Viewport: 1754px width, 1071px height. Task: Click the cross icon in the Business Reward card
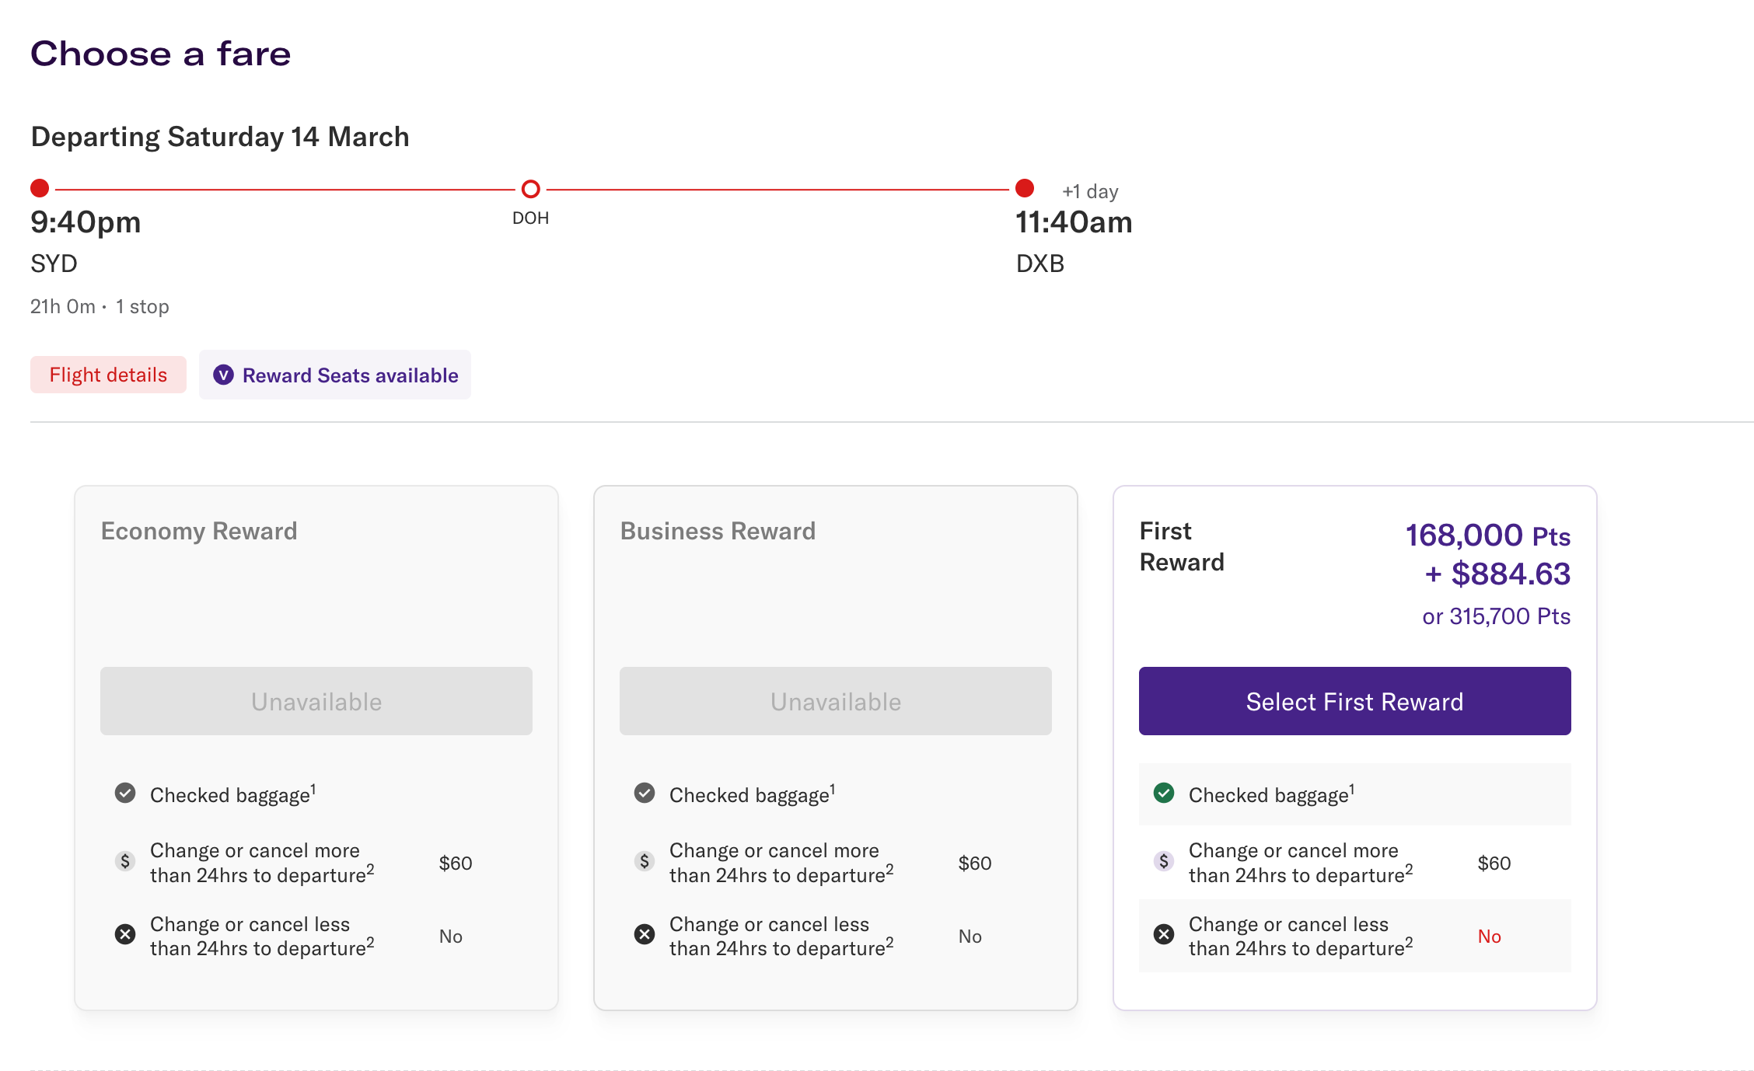coord(644,934)
